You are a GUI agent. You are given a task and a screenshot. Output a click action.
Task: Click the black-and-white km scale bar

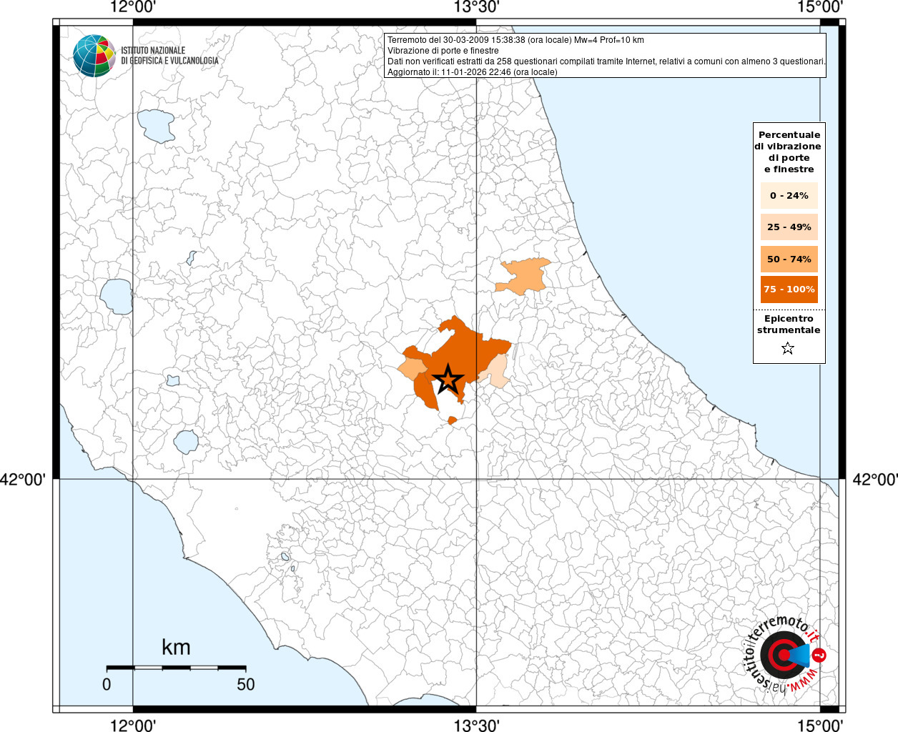[x=176, y=668]
